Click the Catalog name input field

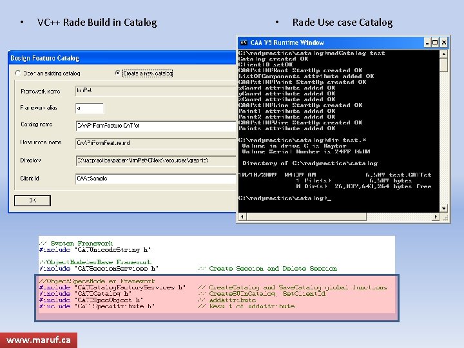156,126
